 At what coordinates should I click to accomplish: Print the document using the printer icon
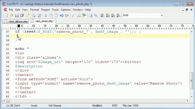coord(34,15)
